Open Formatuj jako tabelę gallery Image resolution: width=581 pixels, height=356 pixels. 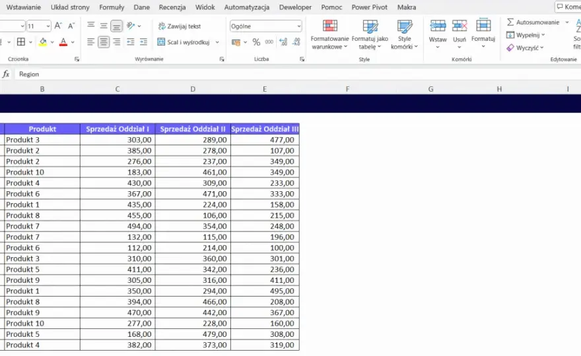370,34
